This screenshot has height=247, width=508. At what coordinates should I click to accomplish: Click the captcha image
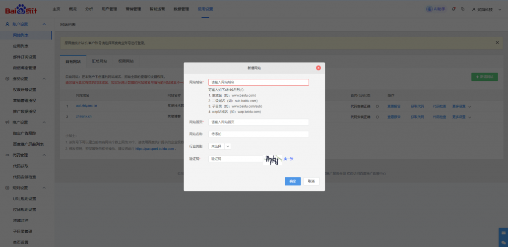coord(272,160)
